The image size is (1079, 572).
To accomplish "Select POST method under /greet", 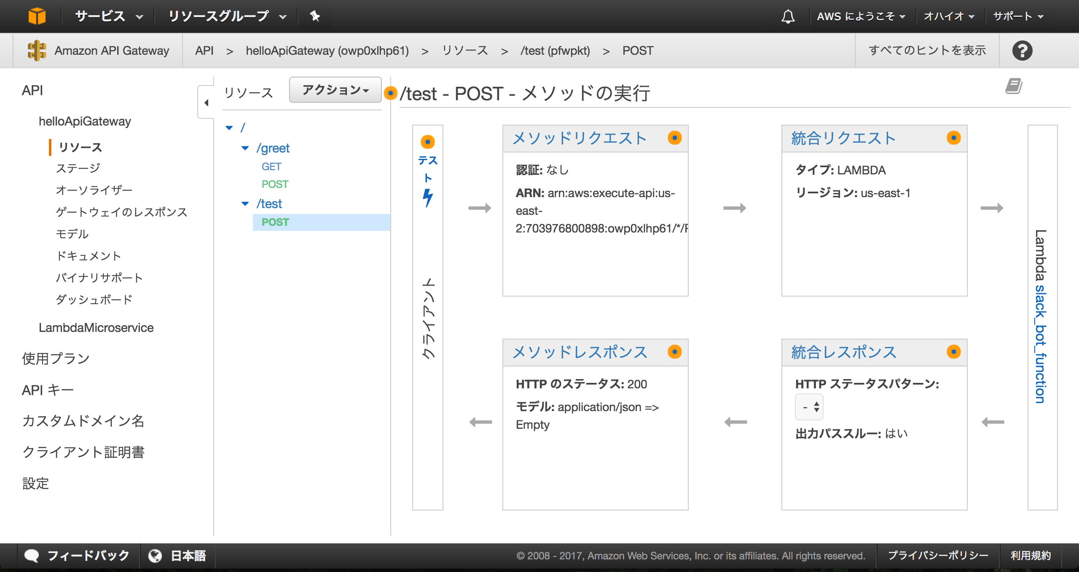I will pos(275,184).
